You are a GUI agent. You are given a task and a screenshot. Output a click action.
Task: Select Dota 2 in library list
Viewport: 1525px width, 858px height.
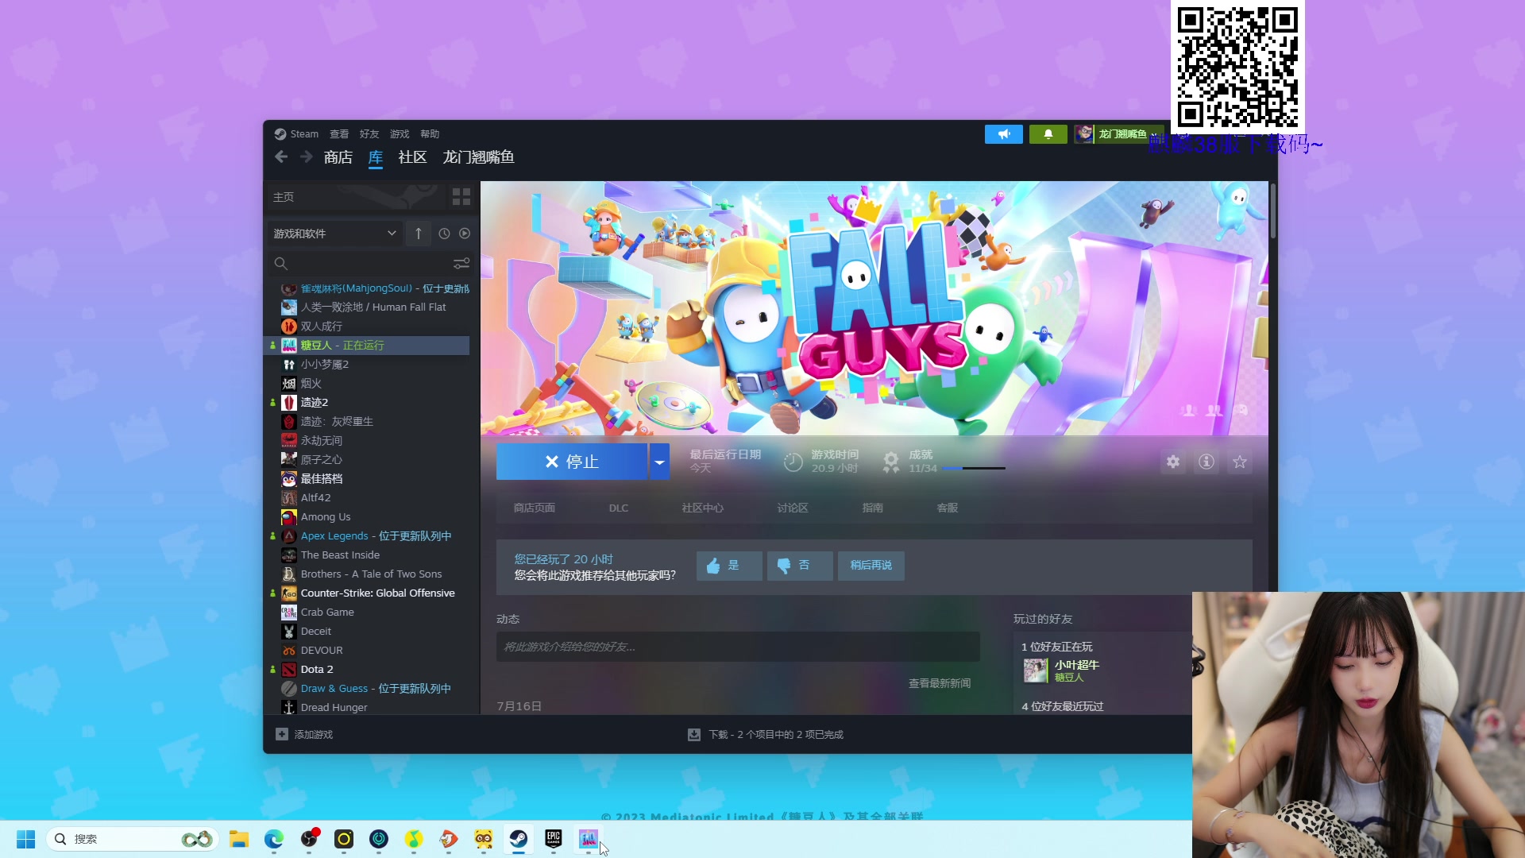[x=368, y=670]
